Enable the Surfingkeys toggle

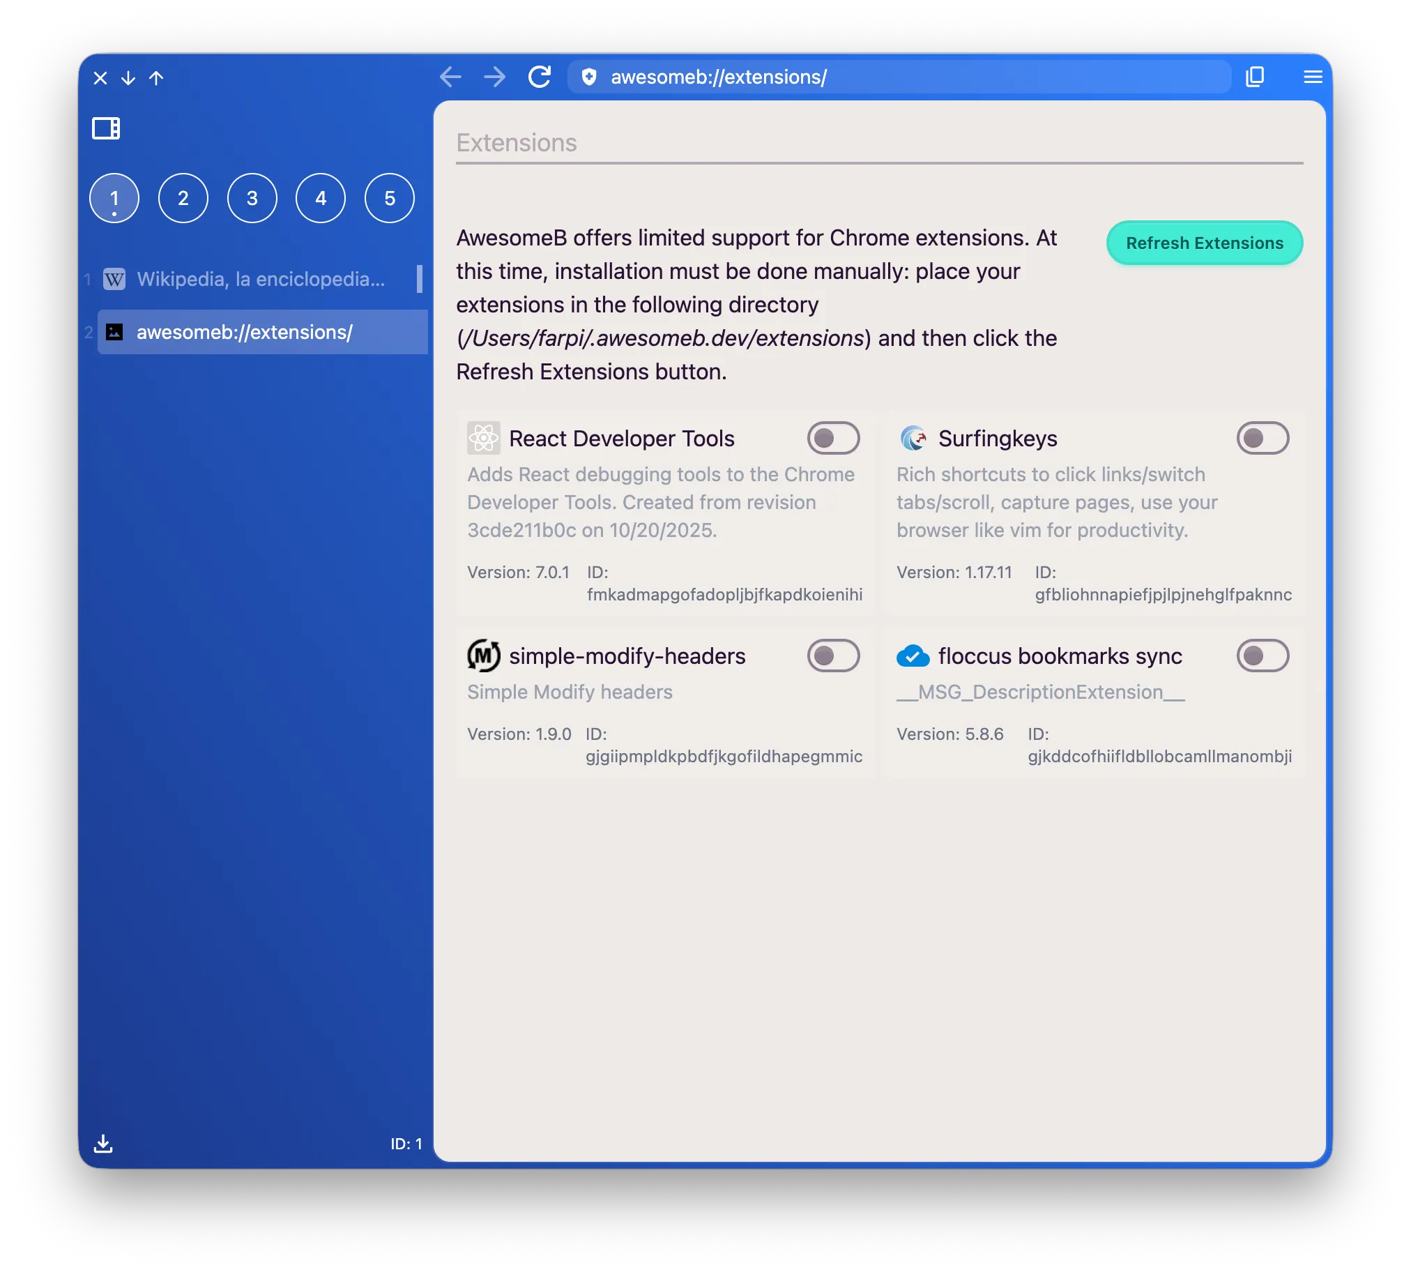1263,438
